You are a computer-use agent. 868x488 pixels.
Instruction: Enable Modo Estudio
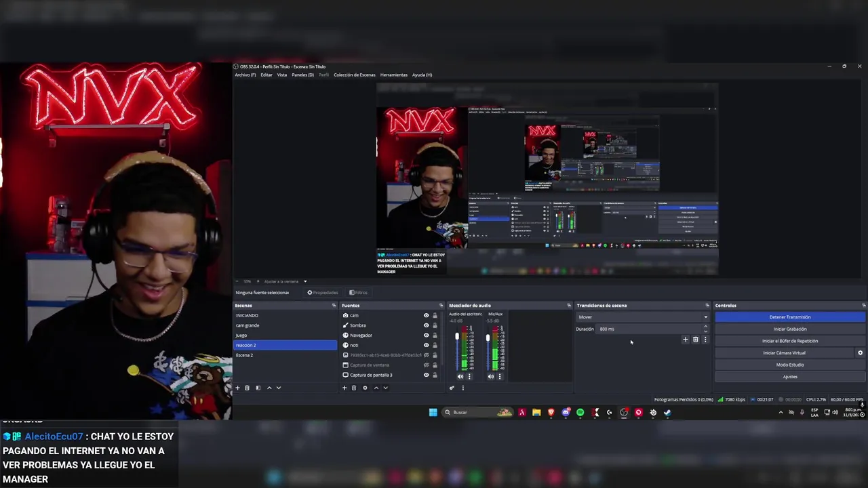click(790, 365)
